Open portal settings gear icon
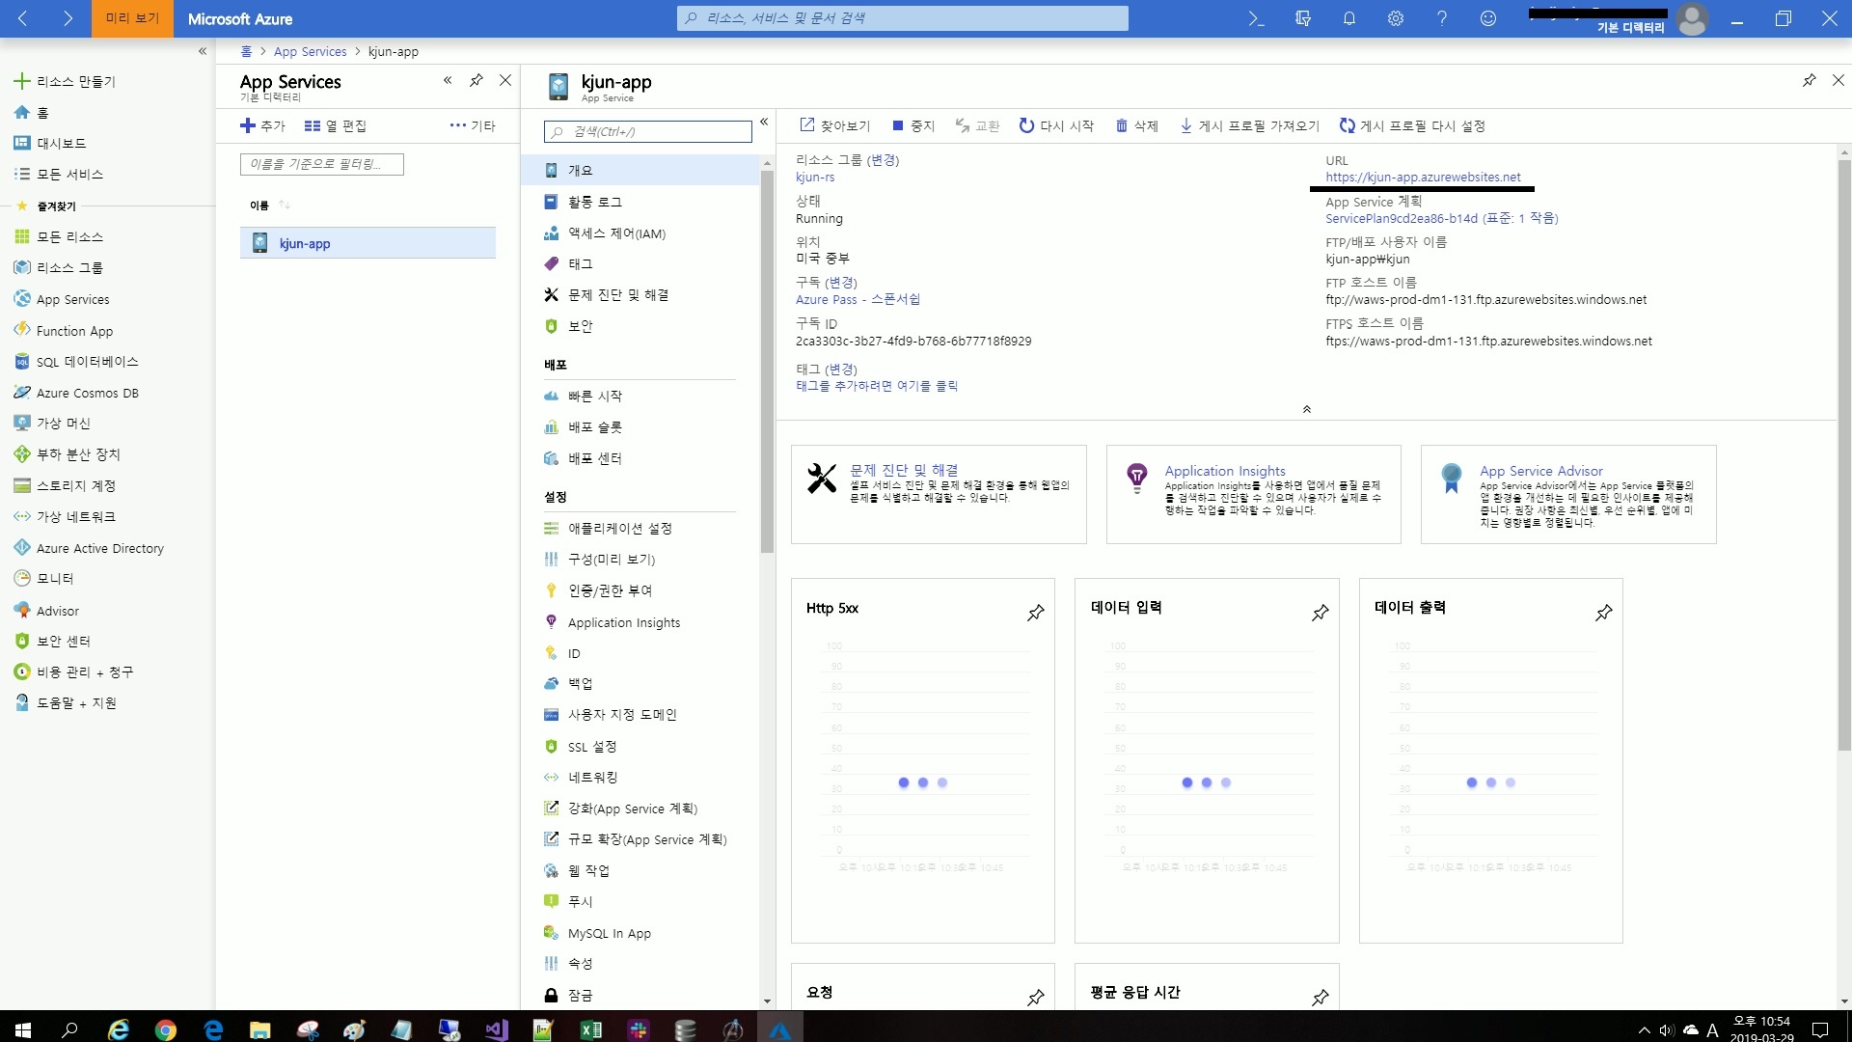The width and height of the screenshot is (1852, 1042). click(x=1396, y=18)
